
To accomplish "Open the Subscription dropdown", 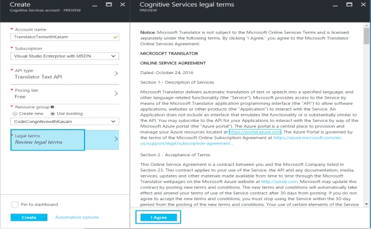I will [64, 56].
